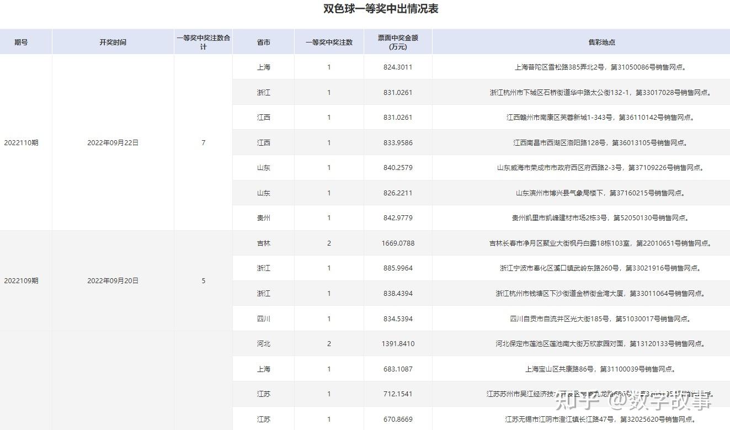
Task: Click the date 2022年09月20日
Action: 113,280
